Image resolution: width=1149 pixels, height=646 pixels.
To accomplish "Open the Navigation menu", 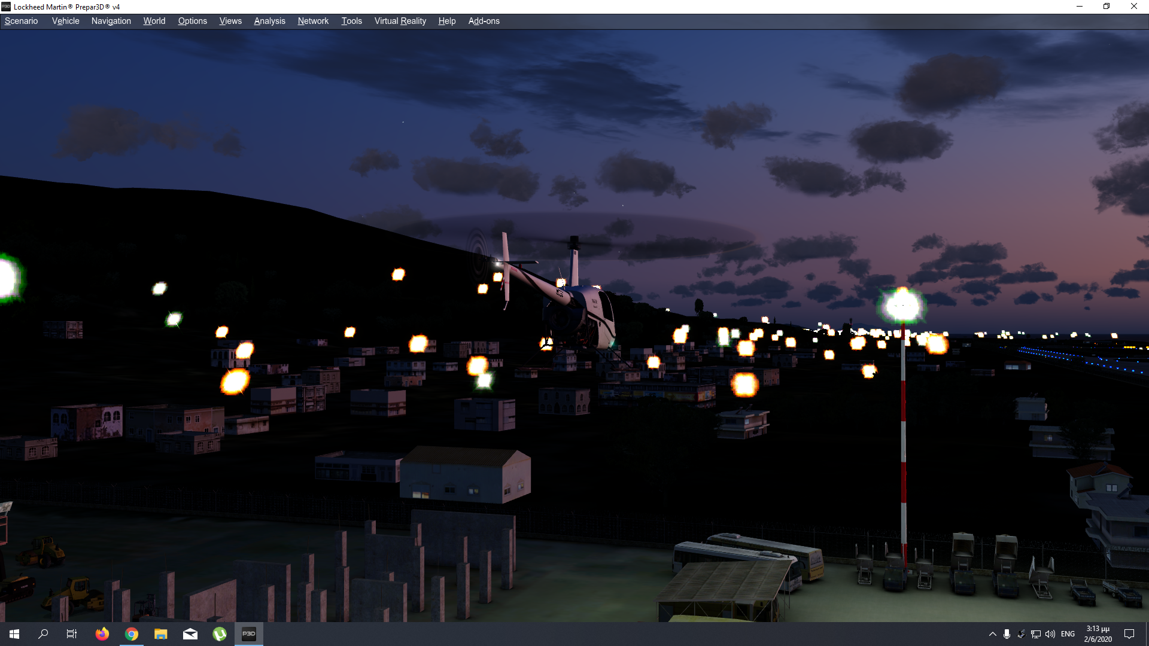I will click(111, 21).
